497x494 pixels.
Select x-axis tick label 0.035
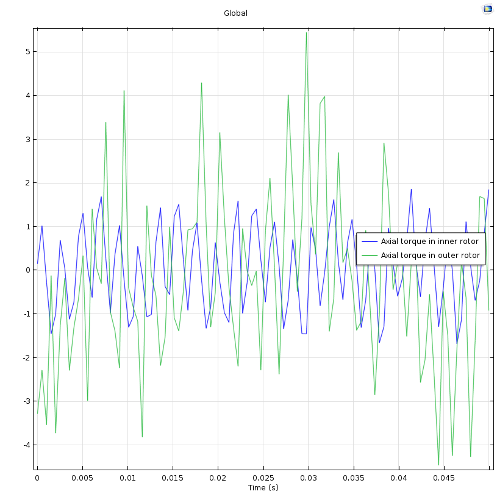[x=354, y=478]
